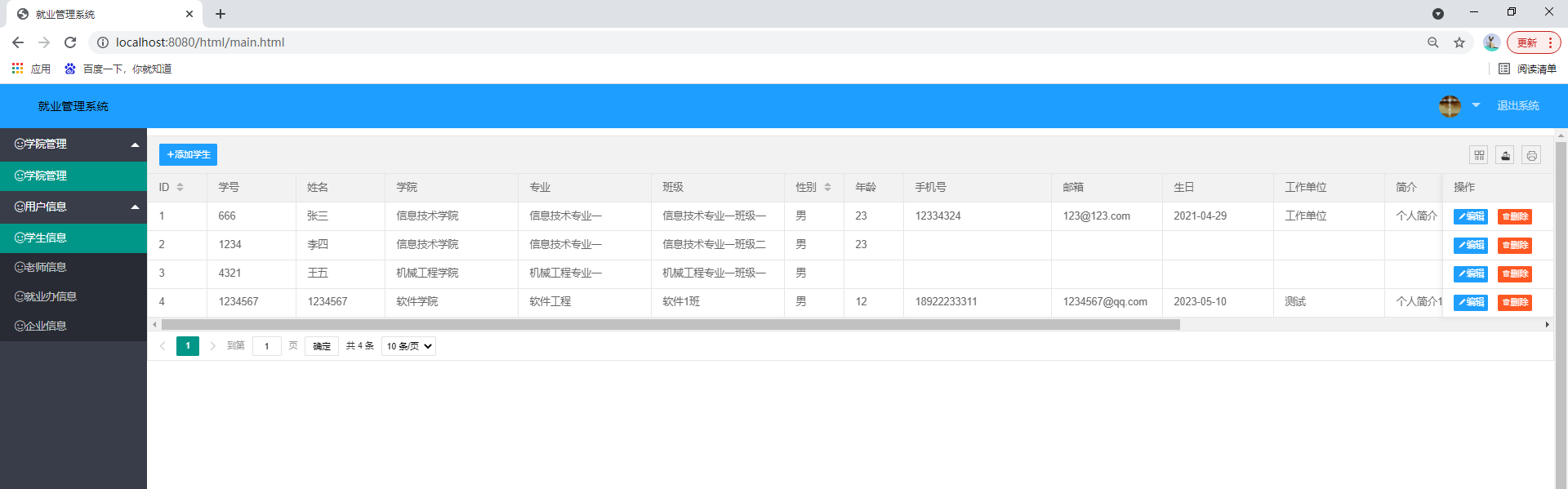The image size is (1568, 489).
Task: Open 就业办信息 in the sidebar
Action: tap(73, 296)
